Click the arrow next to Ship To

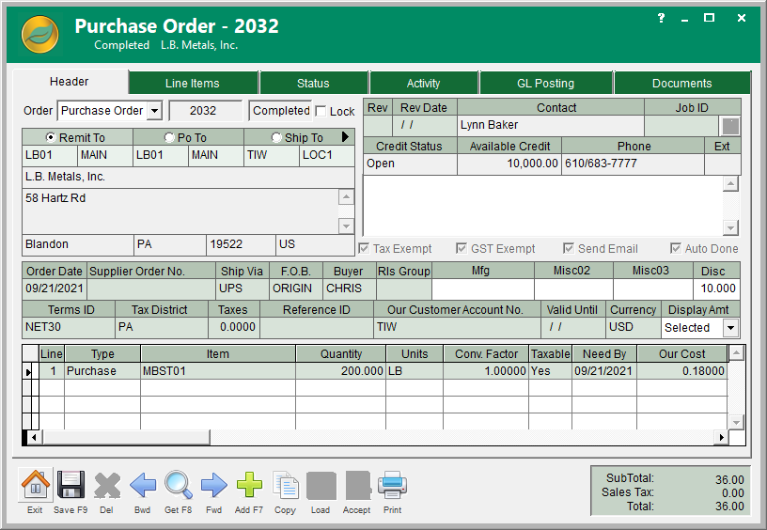click(345, 137)
